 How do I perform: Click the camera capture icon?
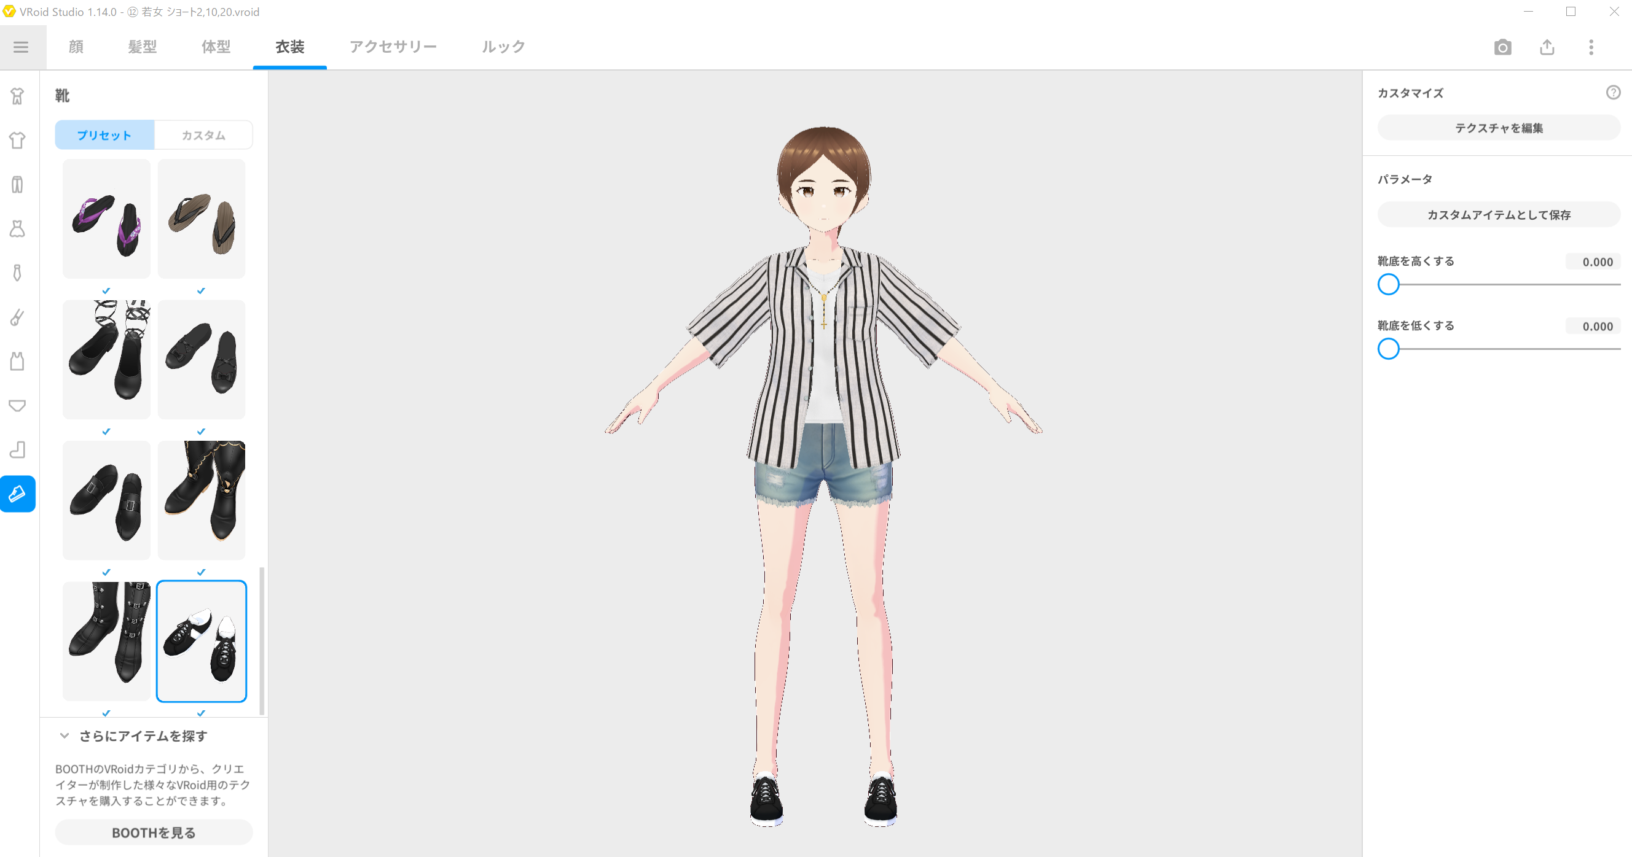point(1502,47)
